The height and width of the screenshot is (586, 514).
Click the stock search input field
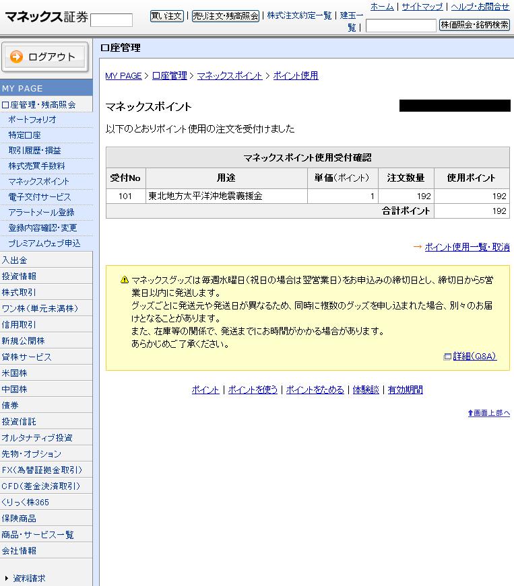point(401,26)
